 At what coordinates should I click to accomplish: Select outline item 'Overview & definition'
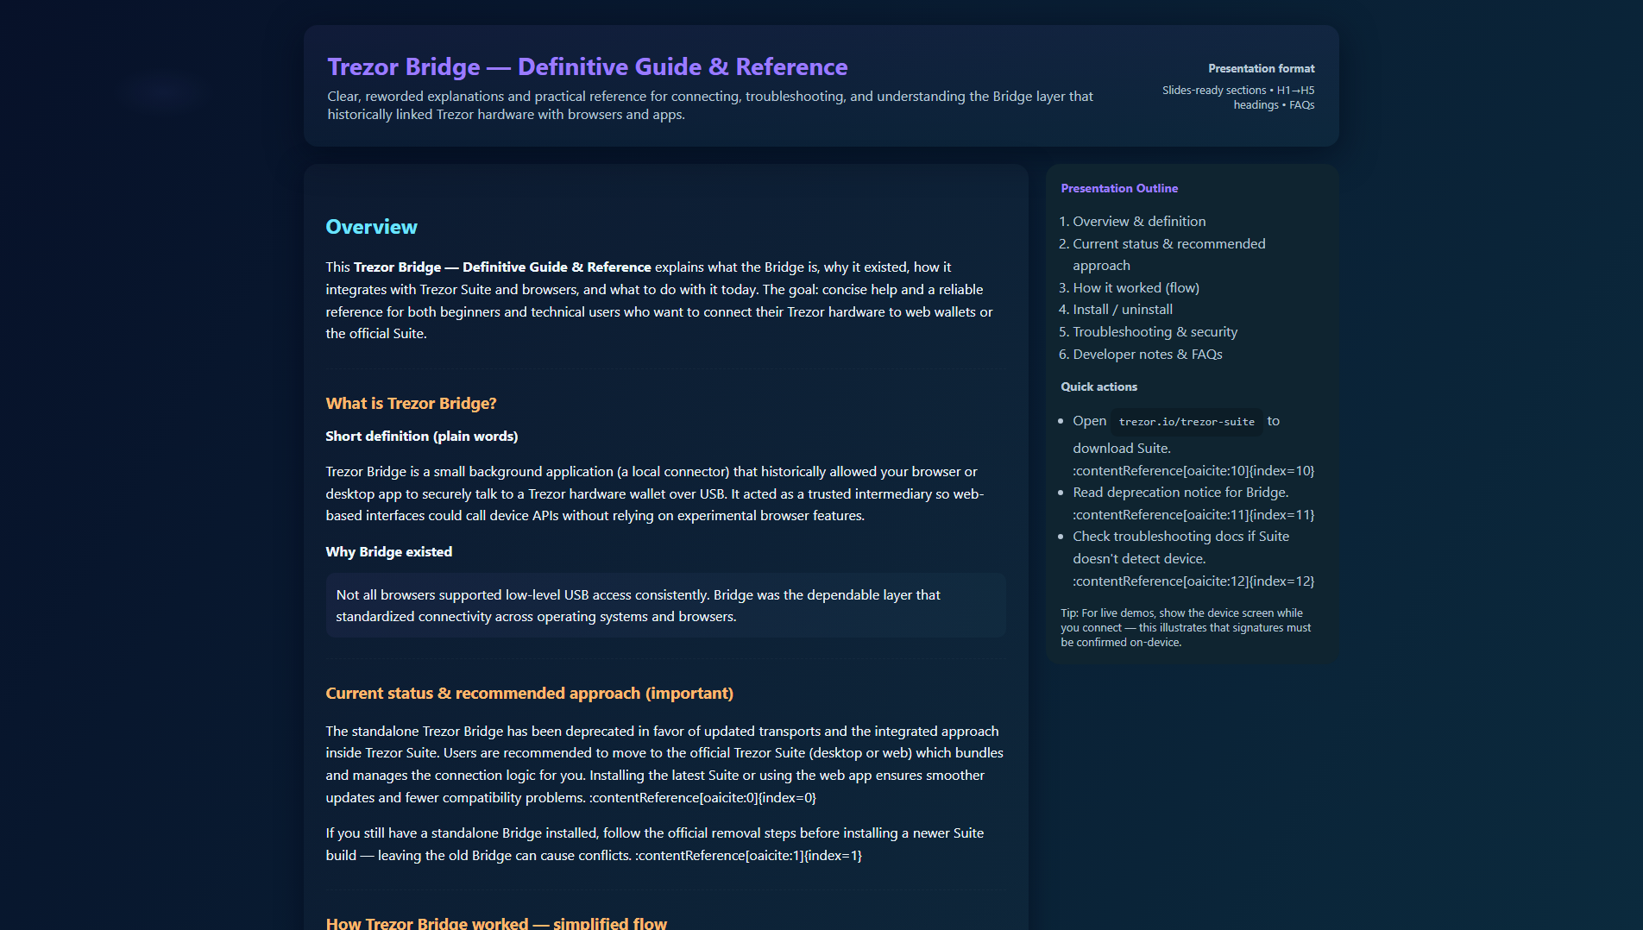(1139, 222)
